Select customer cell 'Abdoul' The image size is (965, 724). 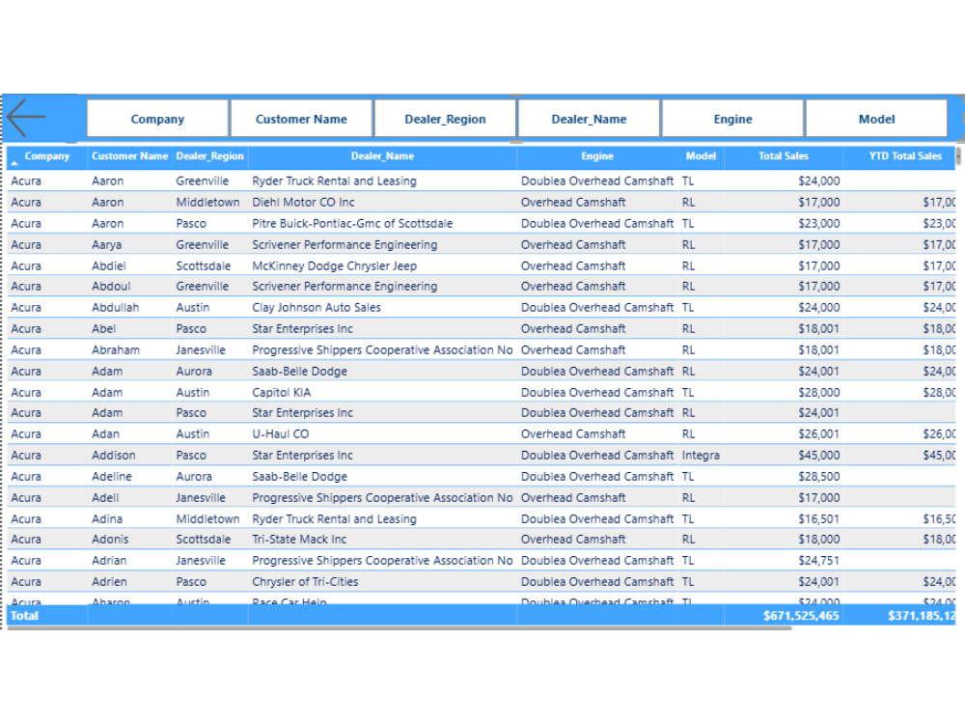click(111, 287)
